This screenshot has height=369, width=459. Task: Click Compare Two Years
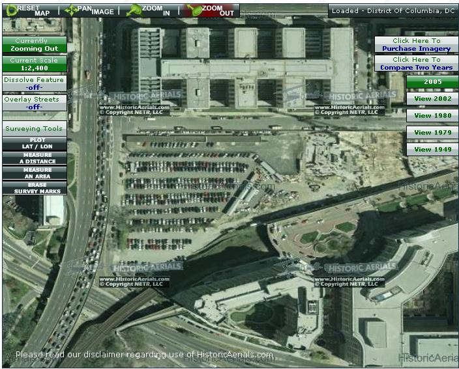(x=416, y=64)
